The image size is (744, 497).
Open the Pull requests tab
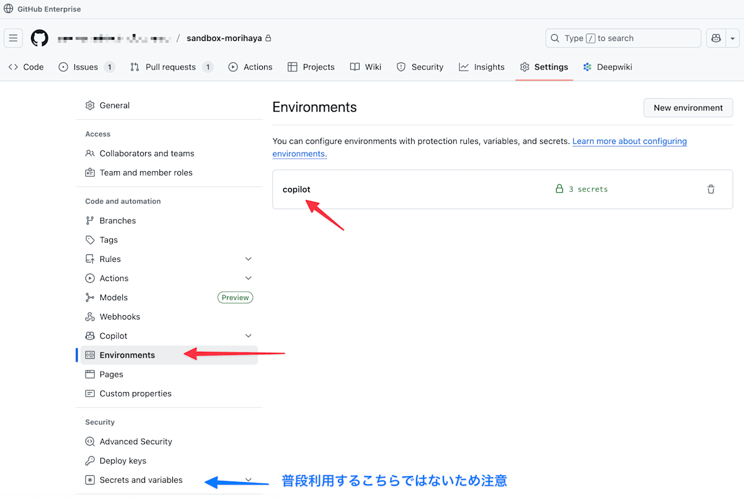[x=171, y=67]
